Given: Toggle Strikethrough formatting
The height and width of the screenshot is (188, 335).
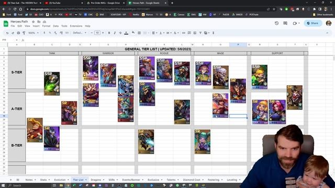Looking at the screenshot, I should click(x=120, y=33).
